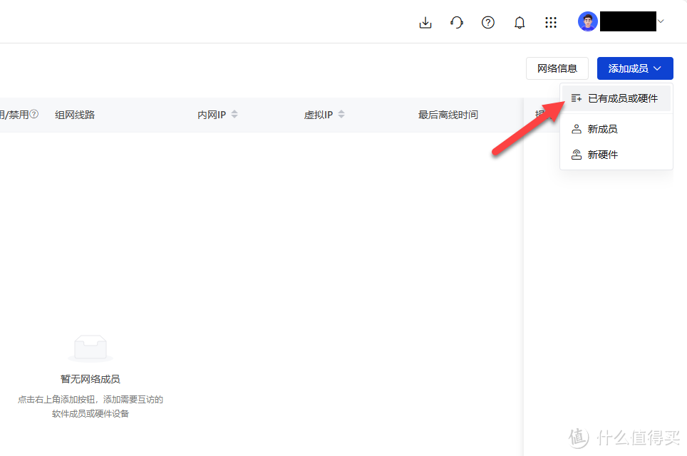Select 已有成员或硬件 menu option

(x=622, y=98)
